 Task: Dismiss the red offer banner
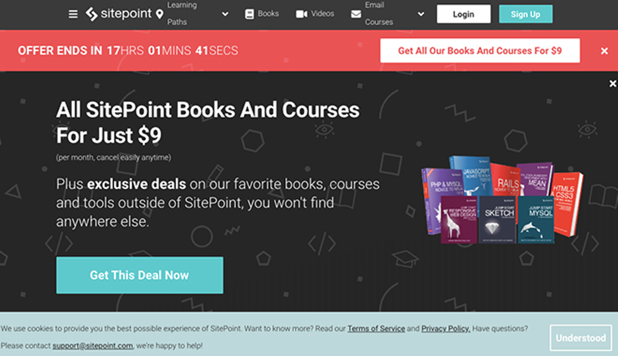[x=604, y=51]
